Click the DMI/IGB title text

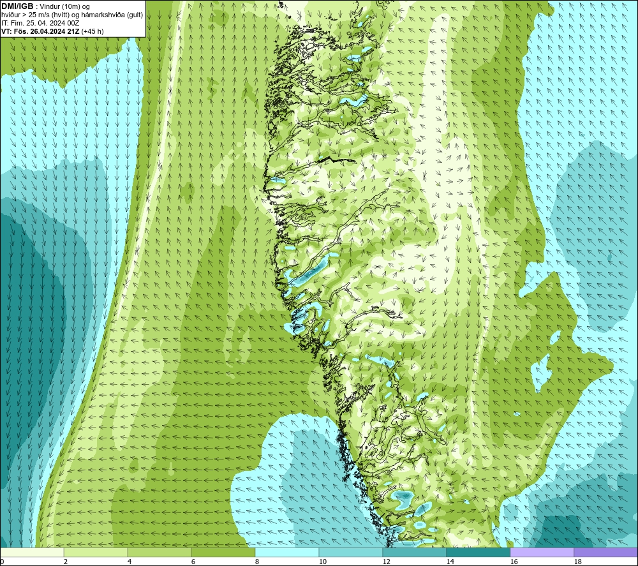(17, 6)
